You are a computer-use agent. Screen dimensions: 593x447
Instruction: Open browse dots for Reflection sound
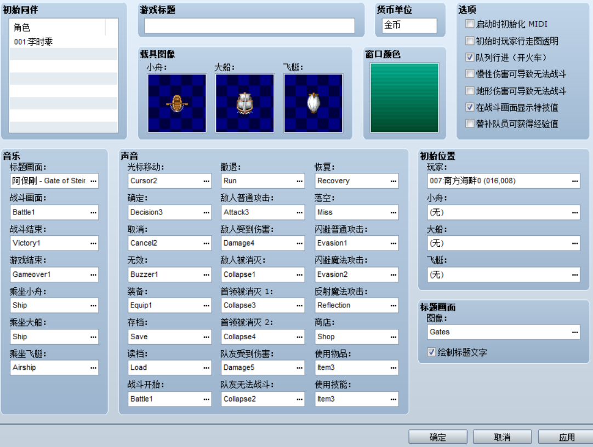coord(394,306)
